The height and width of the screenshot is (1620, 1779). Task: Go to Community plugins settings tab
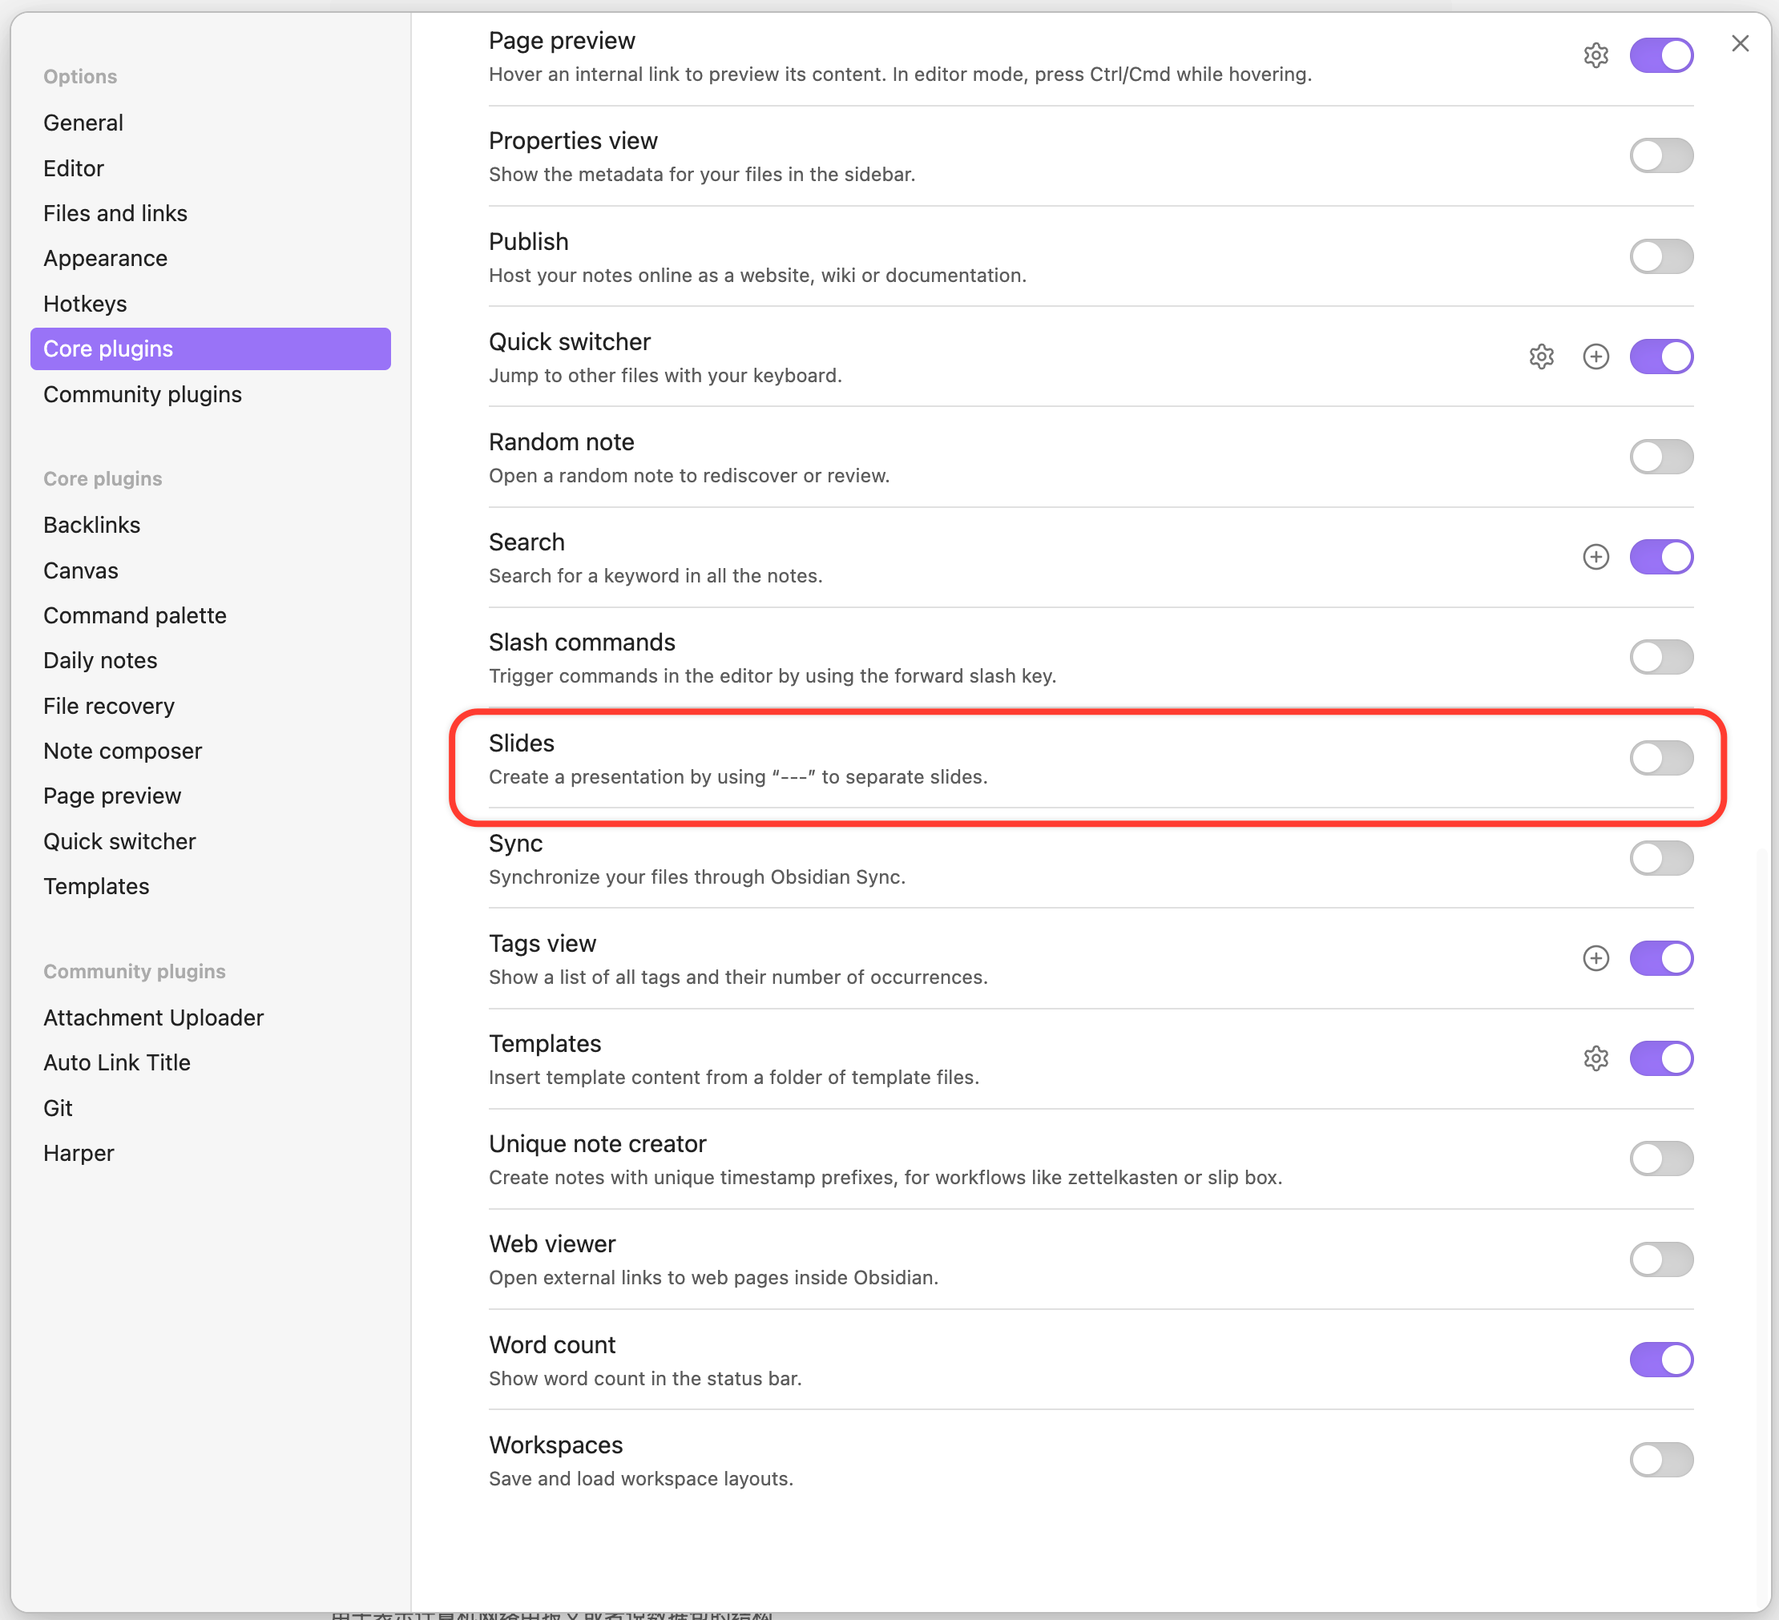tap(142, 394)
